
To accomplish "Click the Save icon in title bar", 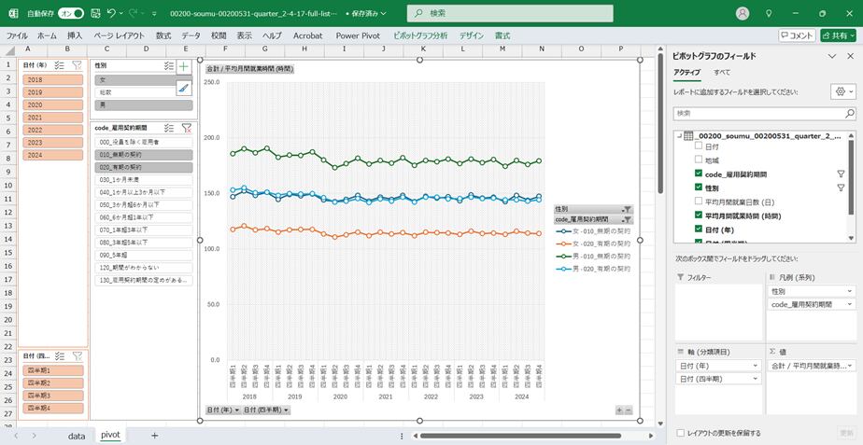I will pos(94,14).
